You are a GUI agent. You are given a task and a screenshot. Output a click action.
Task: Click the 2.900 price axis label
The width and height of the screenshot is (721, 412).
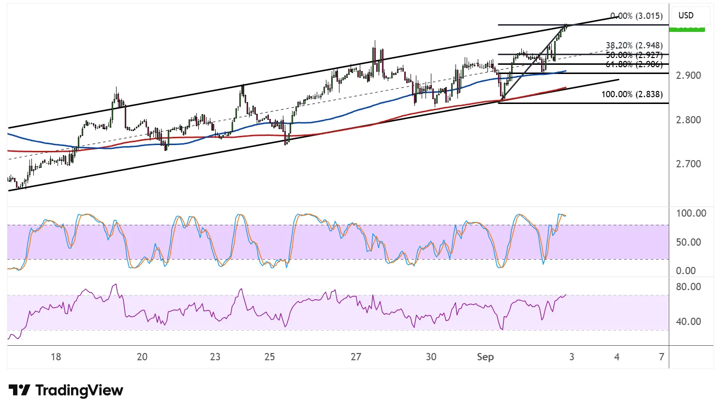click(x=689, y=75)
